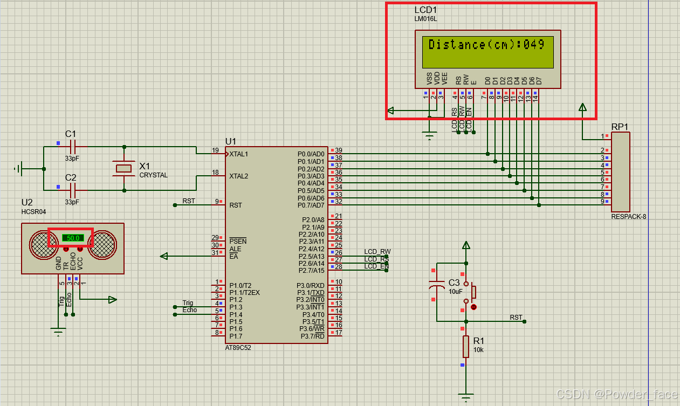This screenshot has height=406, width=680.
Task: Click the HCSR04 part name label
Action: 33,212
